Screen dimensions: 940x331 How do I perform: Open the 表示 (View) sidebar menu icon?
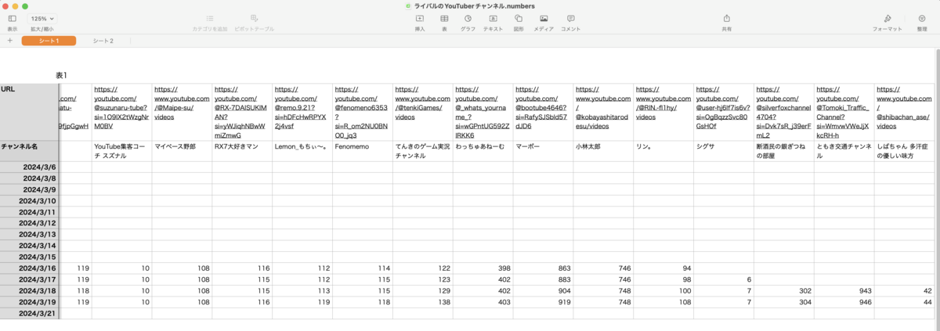tap(12, 18)
